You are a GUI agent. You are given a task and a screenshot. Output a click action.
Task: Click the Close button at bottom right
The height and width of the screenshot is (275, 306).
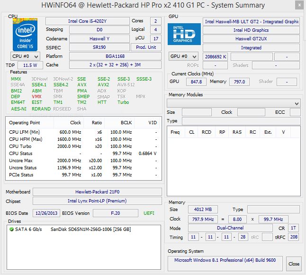tap(294, 264)
